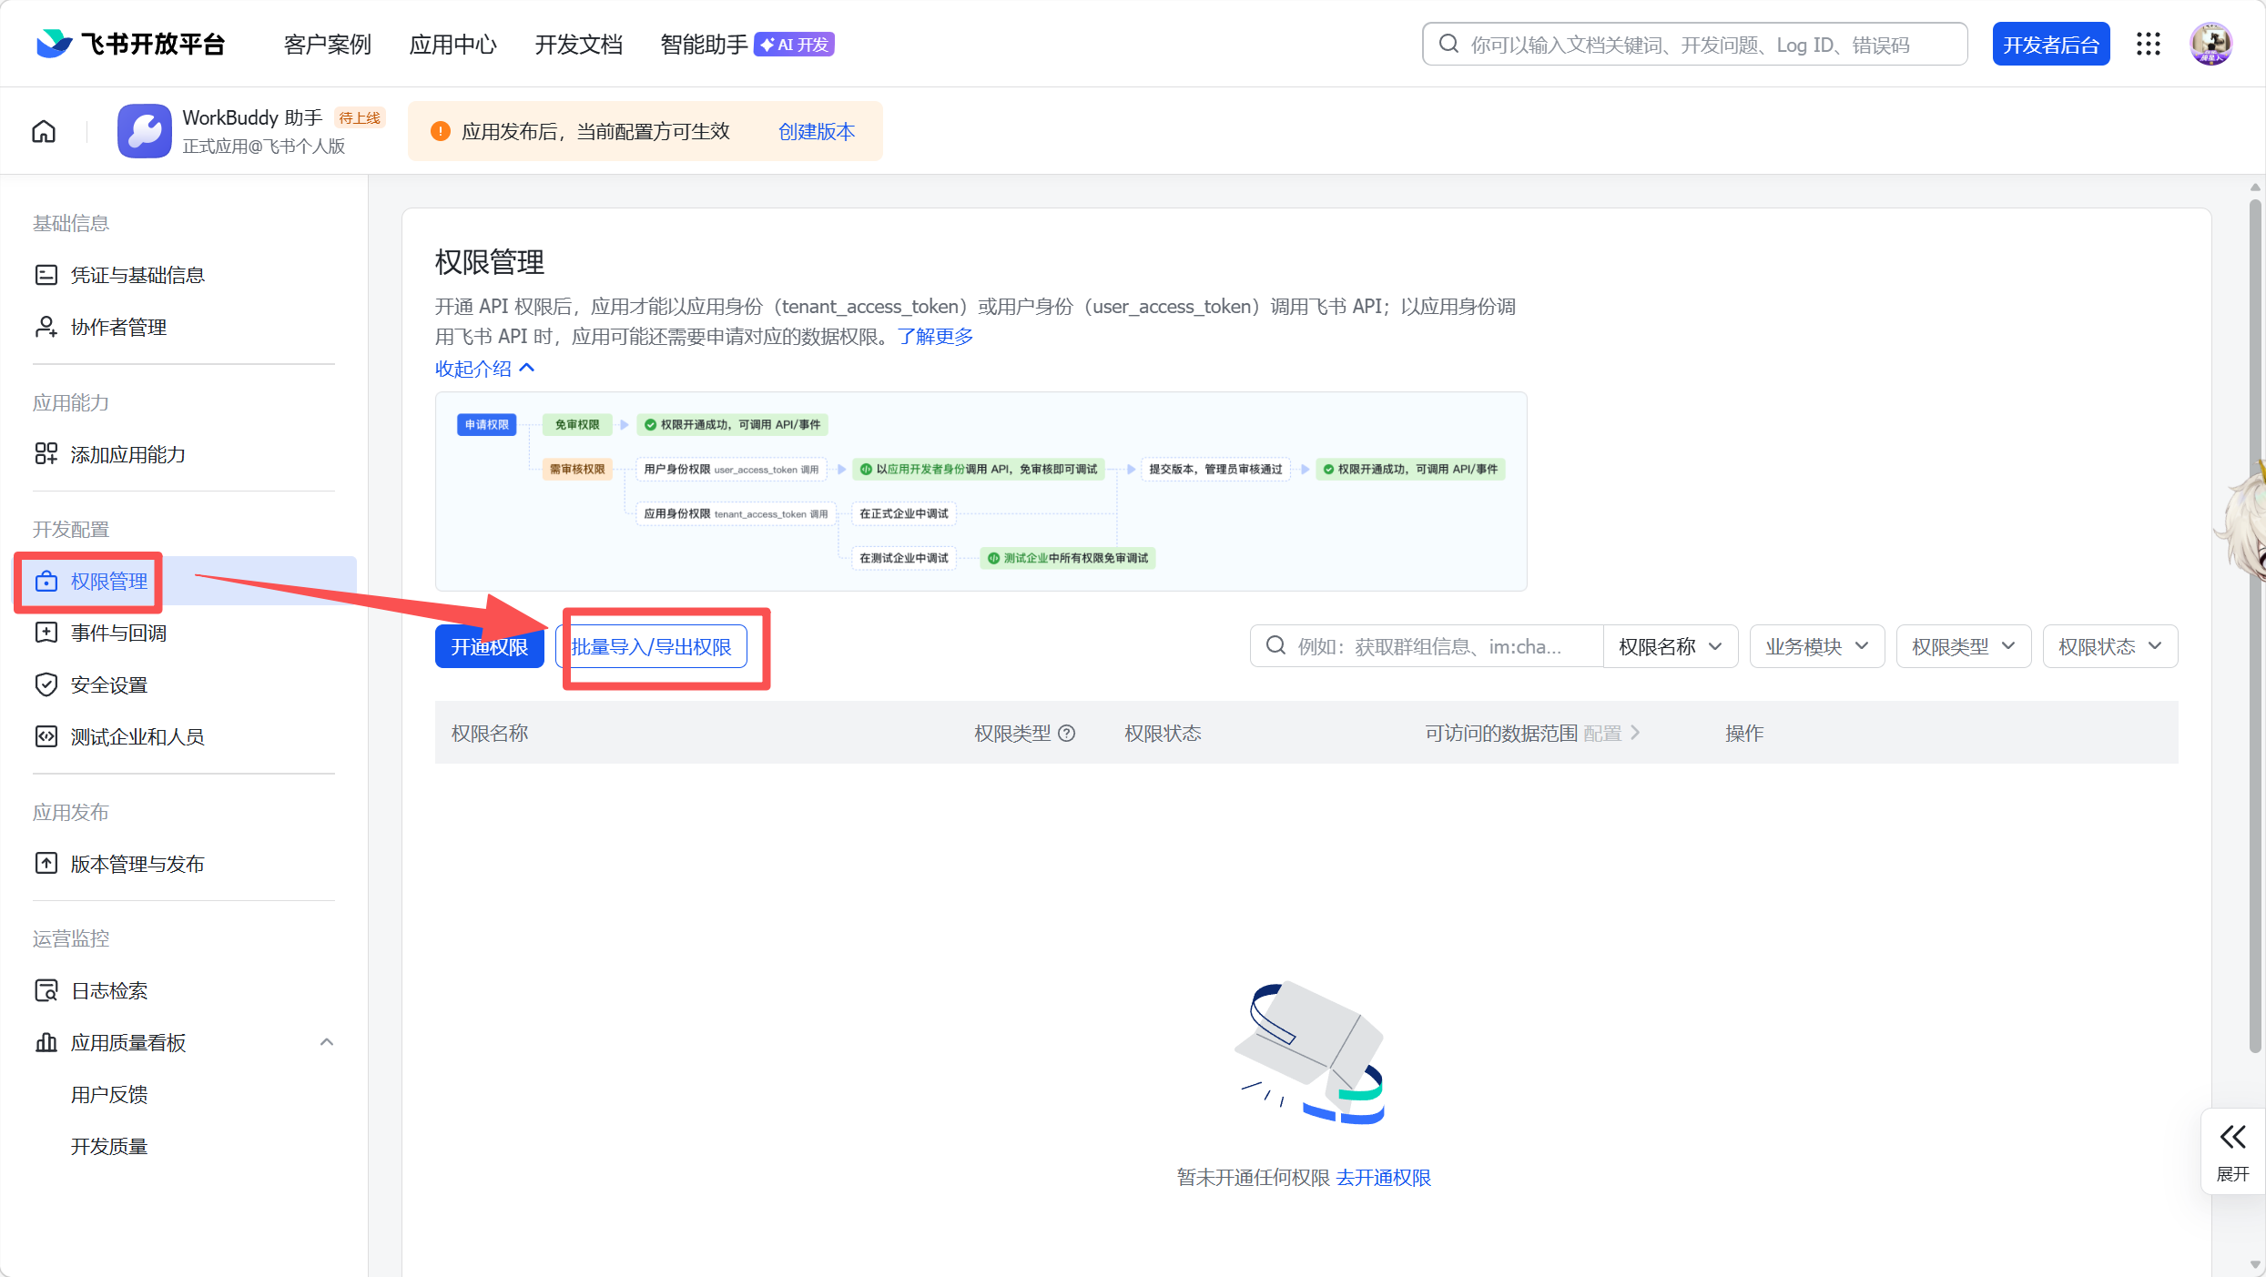Viewport: 2266px width, 1277px height.
Task: Click the permission search input field
Action: (1429, 646)
